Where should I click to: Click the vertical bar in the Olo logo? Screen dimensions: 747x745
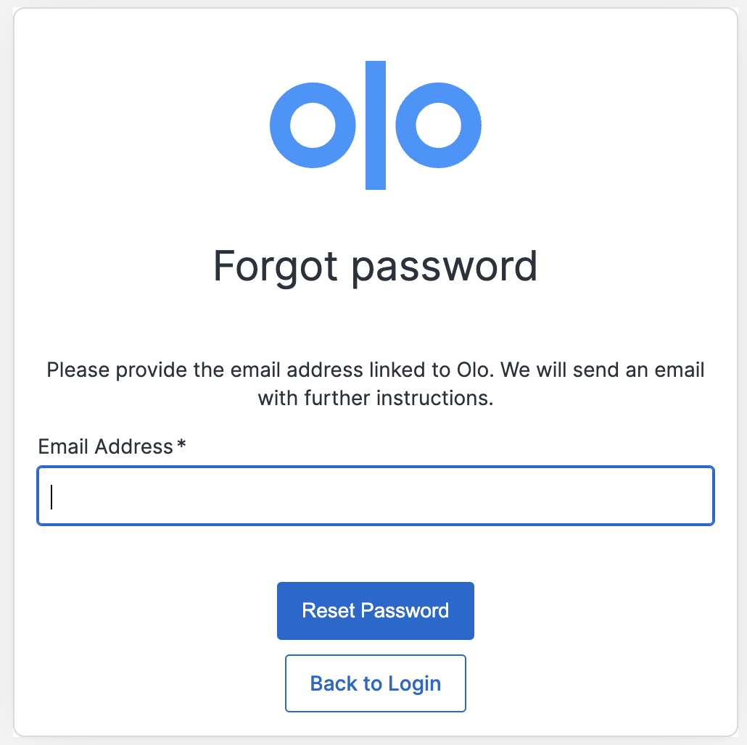coord(376,125)
